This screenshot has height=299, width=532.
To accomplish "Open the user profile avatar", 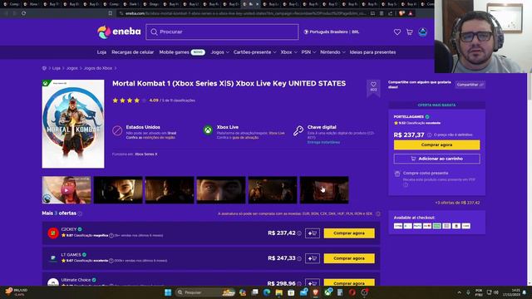I will (x=422, y=32).
